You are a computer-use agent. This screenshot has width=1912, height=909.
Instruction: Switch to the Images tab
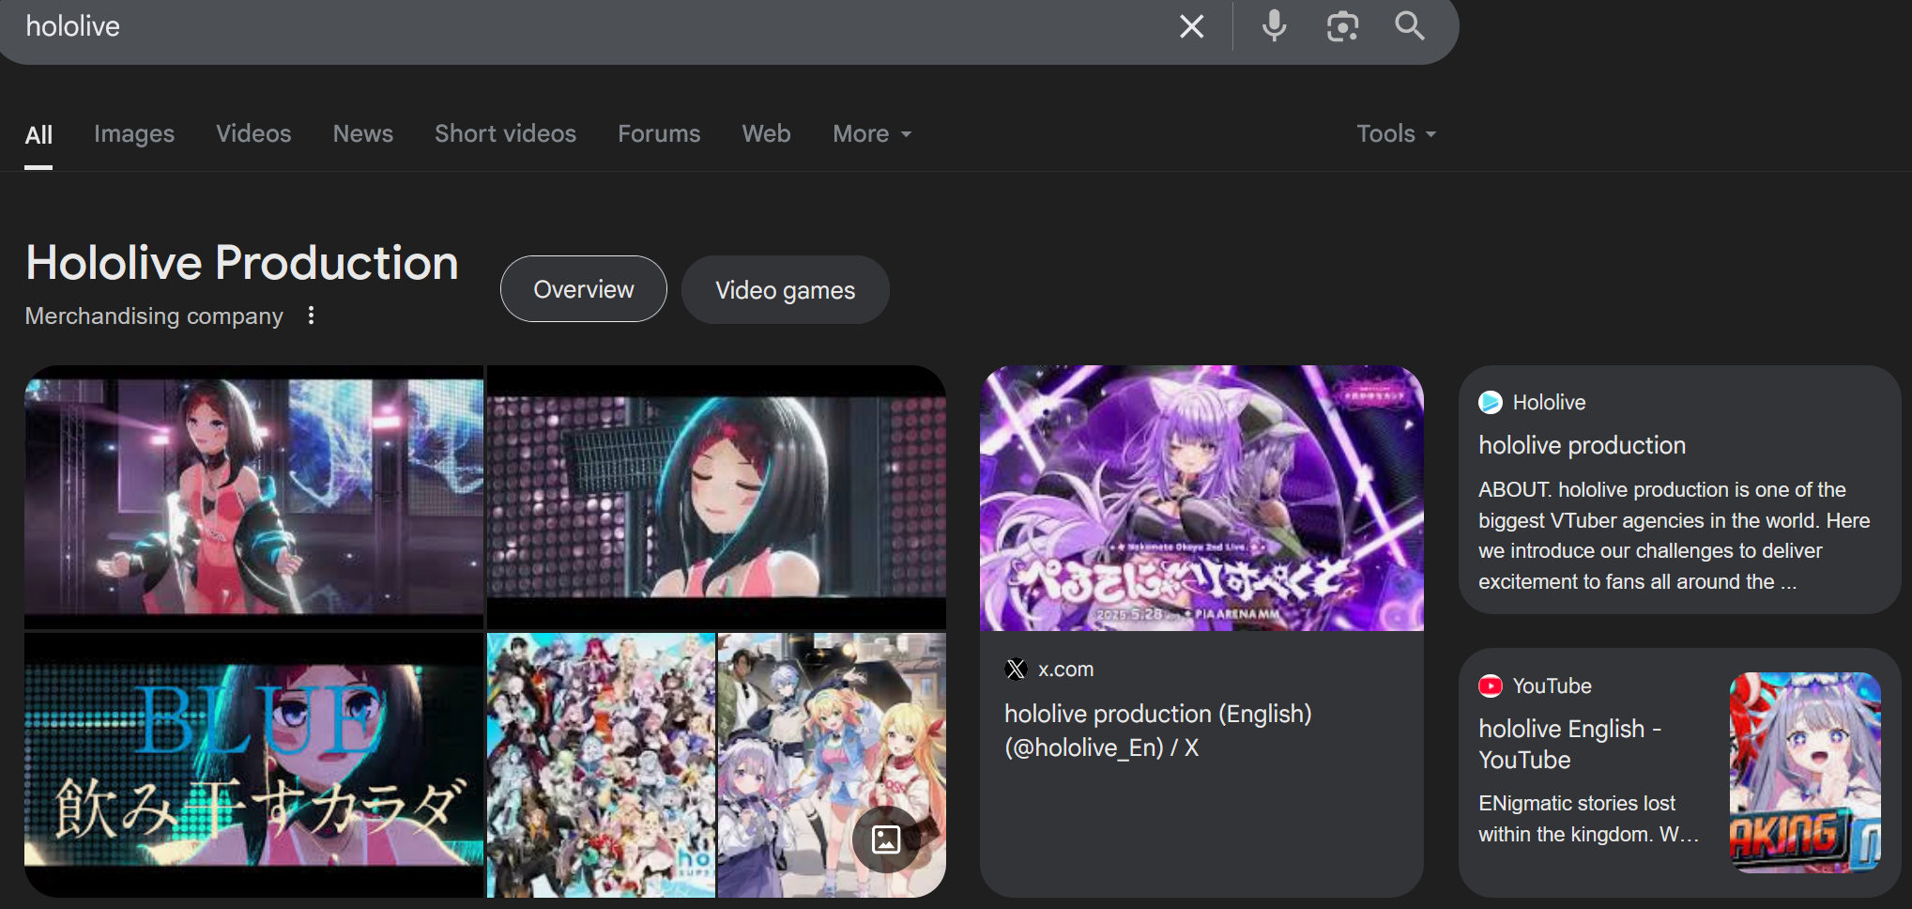134,133
